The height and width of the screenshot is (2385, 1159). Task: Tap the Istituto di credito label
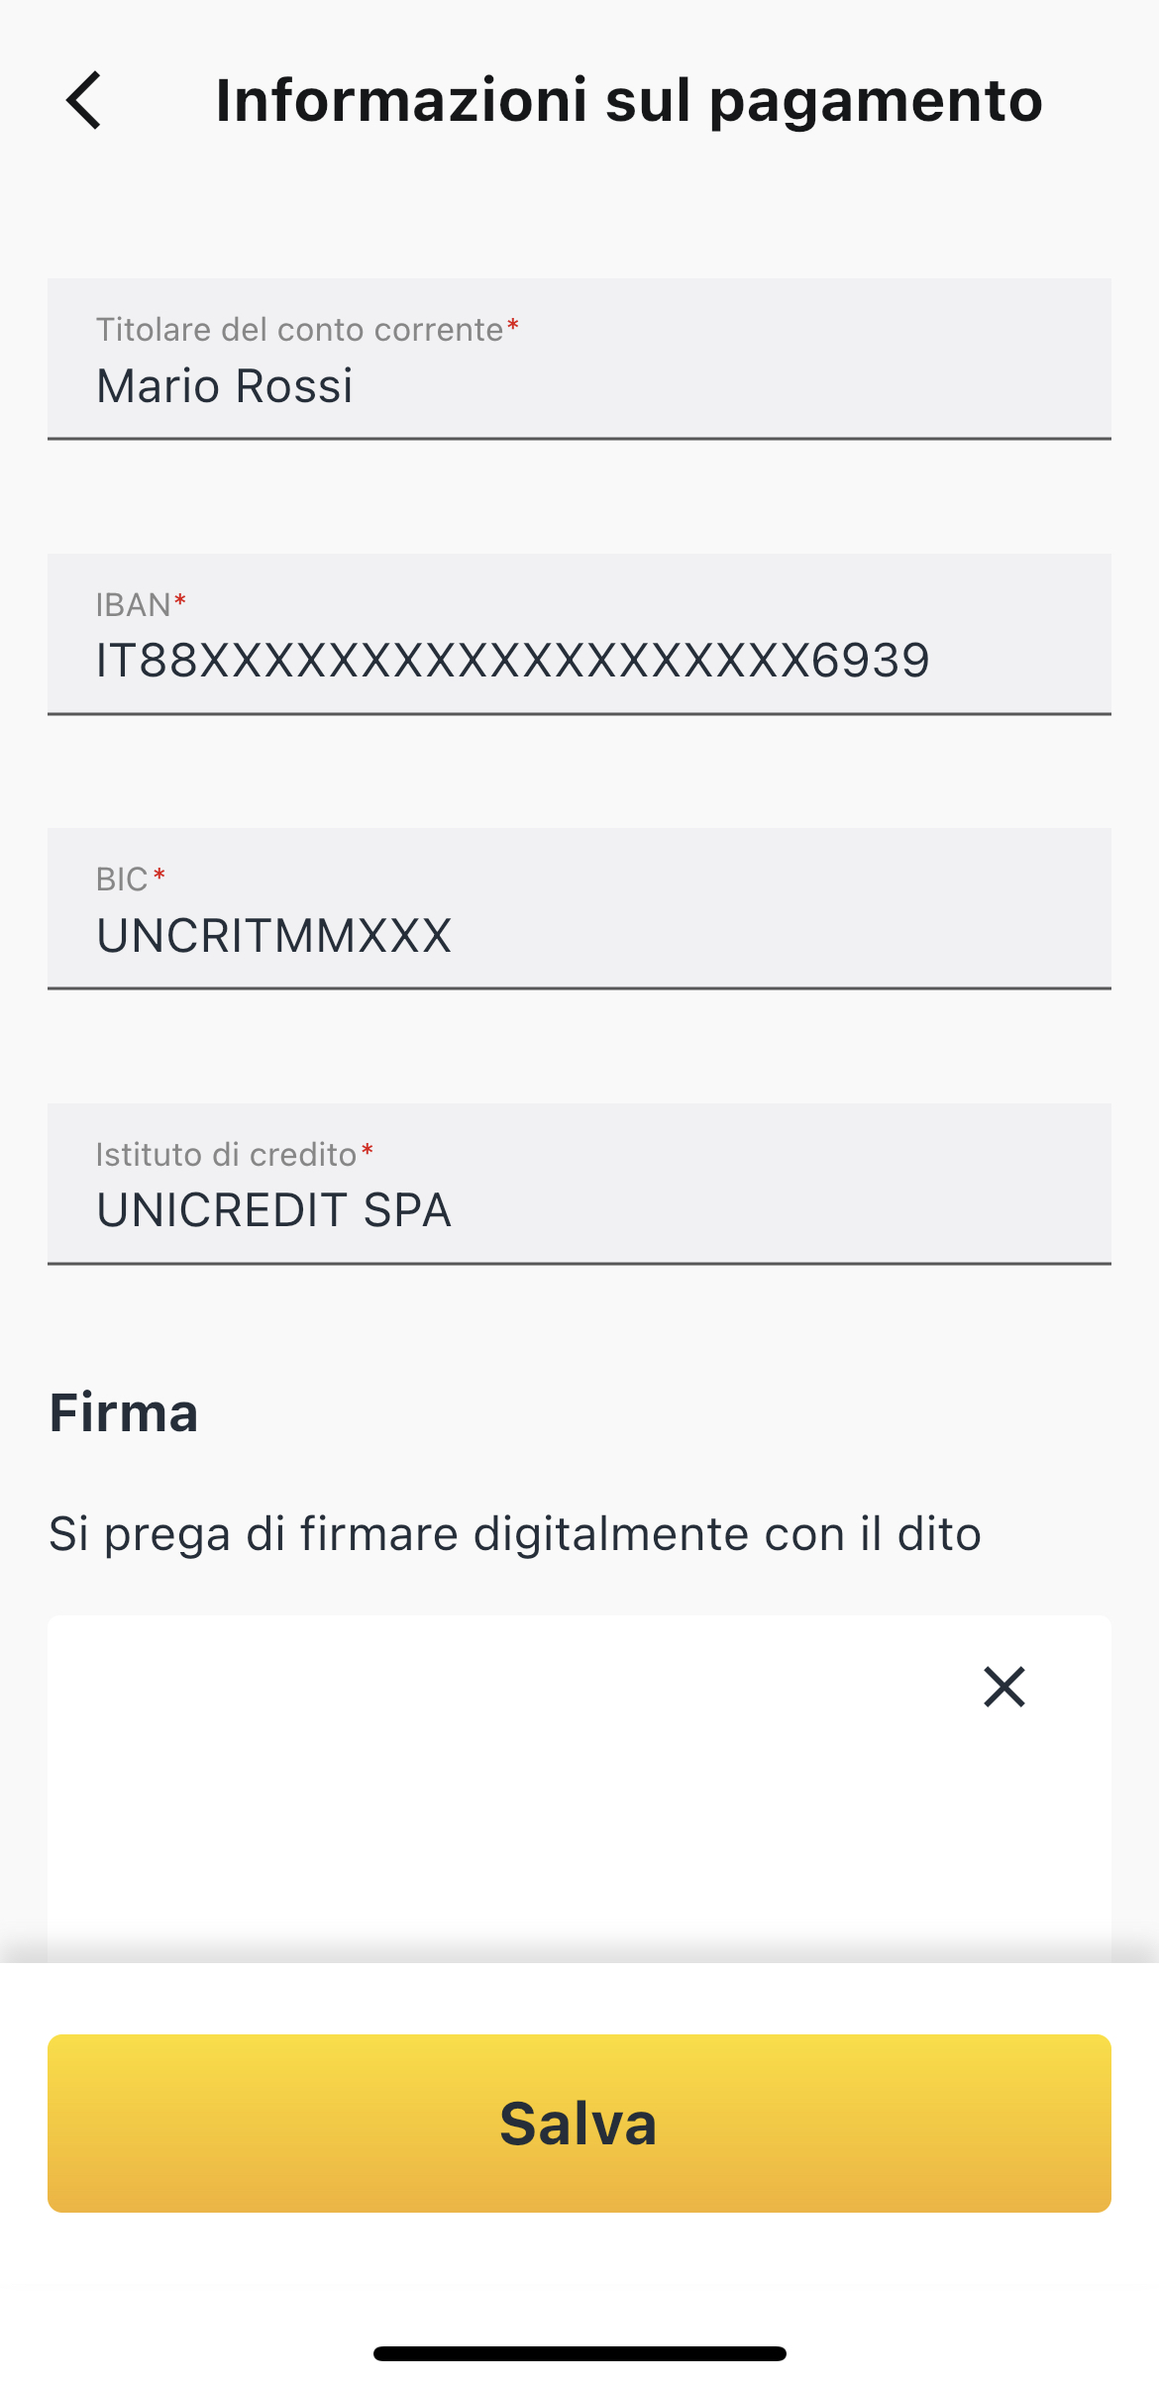tap(226, 1154)
